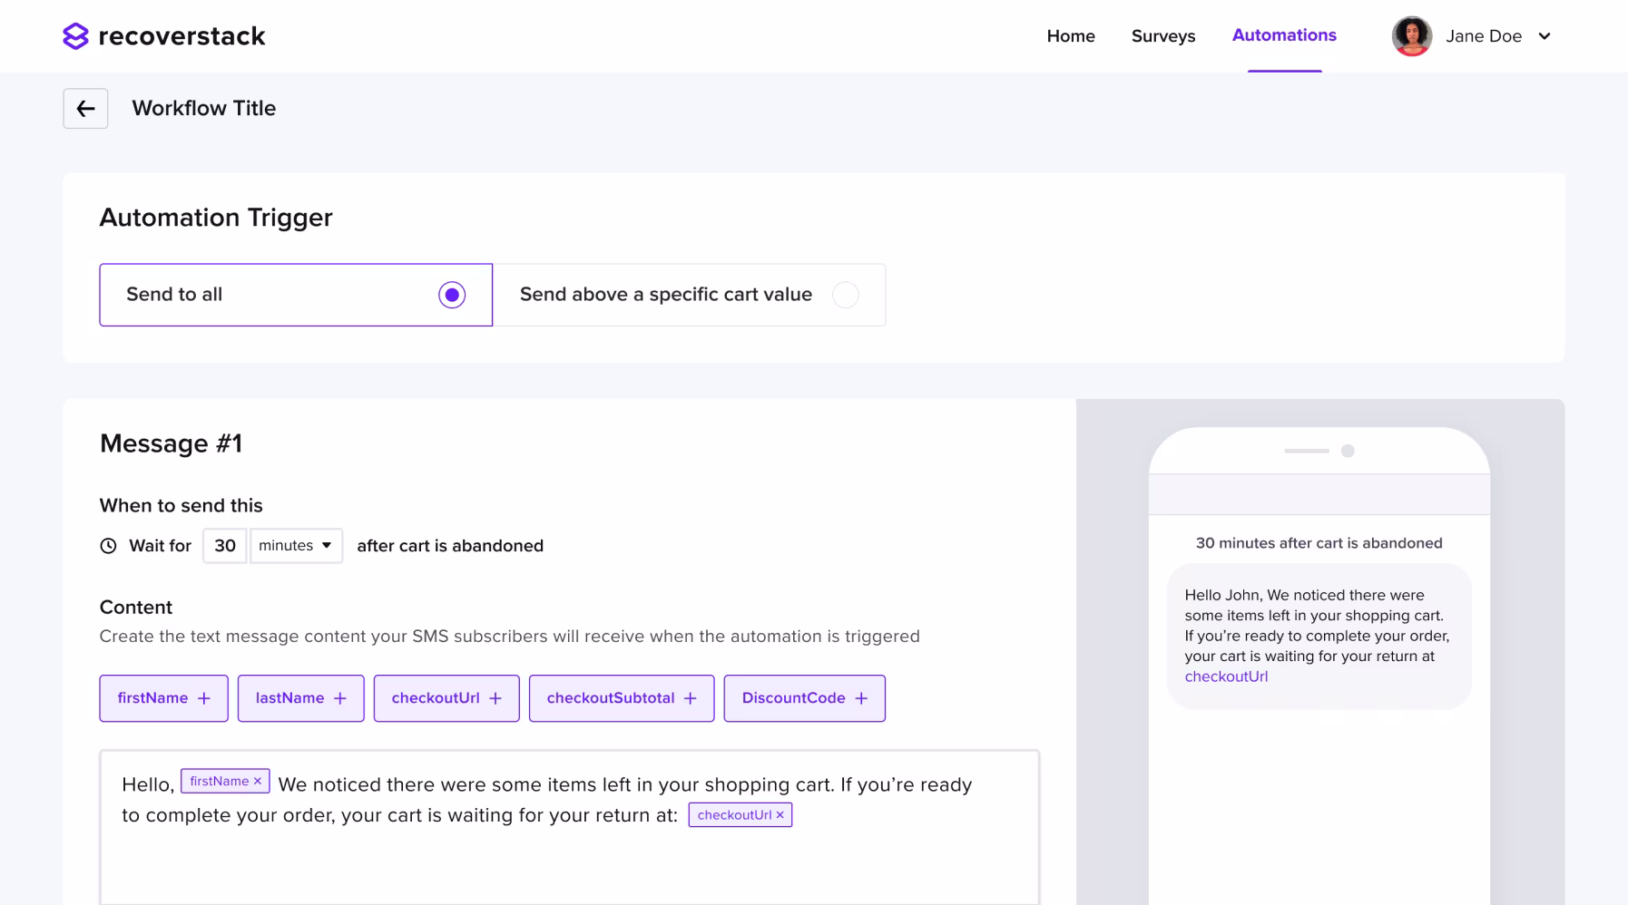Open the Automations tab
This screenshot has width=1628, height=905.
[1284, 35]
